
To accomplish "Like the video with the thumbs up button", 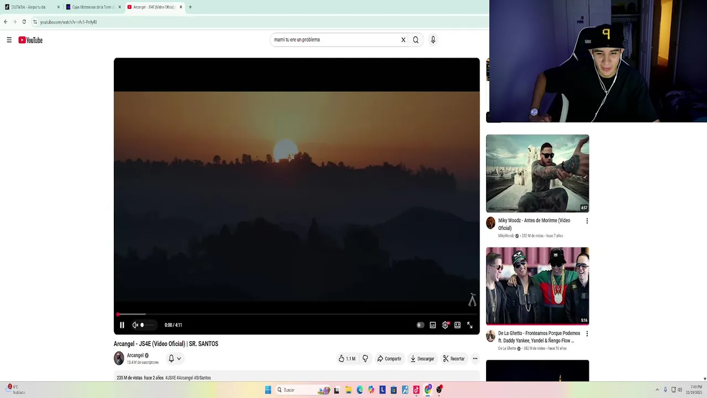I will click(347, 359).
